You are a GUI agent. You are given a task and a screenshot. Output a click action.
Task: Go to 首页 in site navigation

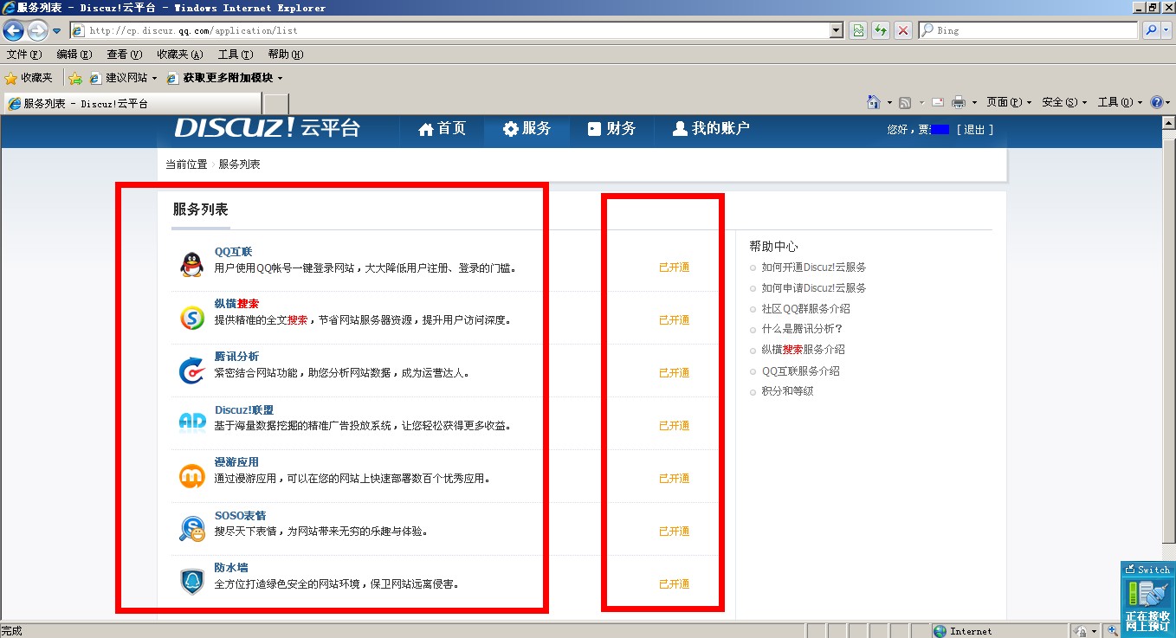tap(442, 129)
